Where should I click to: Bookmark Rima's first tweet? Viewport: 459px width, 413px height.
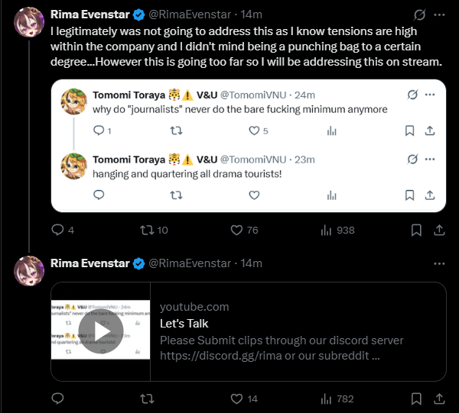(x=417, y=230)
